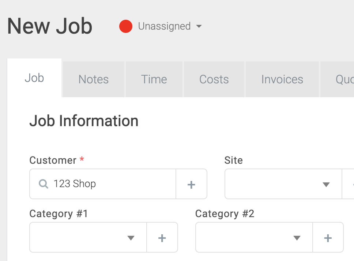Image resolution: width=354 pixels, height=261 pixels.
Task: Select the Job tab
Action: tap(34, 78)
